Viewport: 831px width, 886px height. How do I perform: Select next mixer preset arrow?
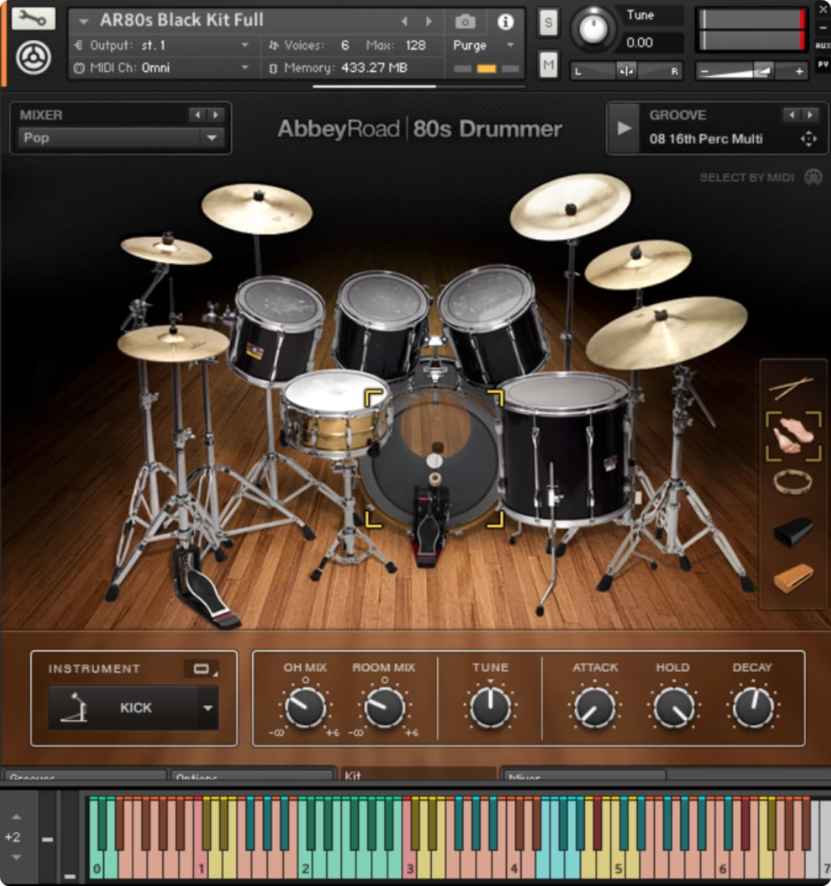pos(215,114)
